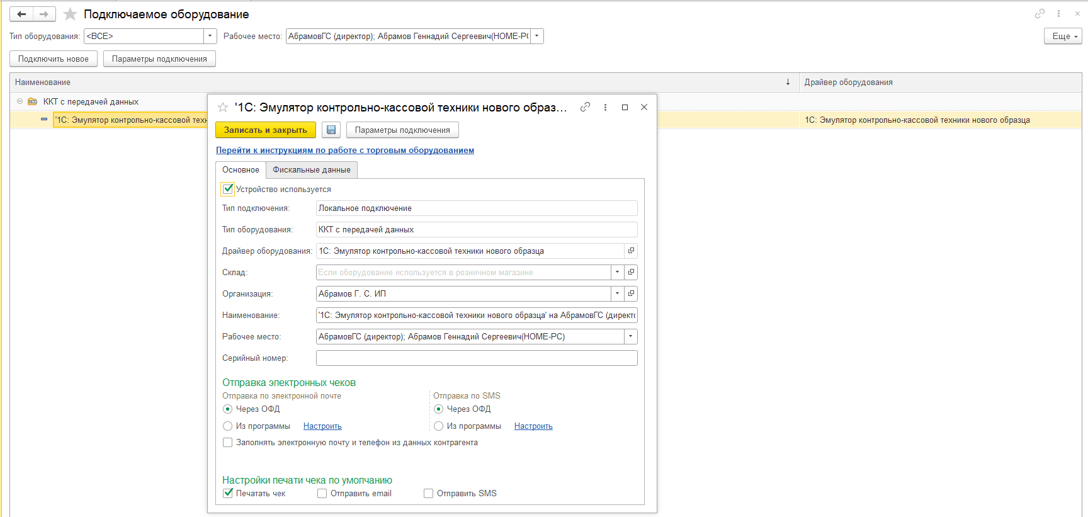The height and width of the screenshot is (517, 1088).
Task: Enable Отправить email checkbox
Action: [322, 494]
